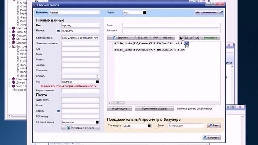Insert the [v1|..|vN] variations macro
The width and height of the screenshot is (258, 145).
143,37
